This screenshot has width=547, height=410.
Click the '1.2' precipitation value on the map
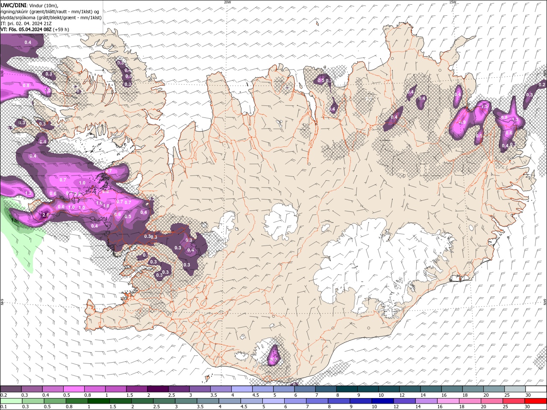pos(29,193)
